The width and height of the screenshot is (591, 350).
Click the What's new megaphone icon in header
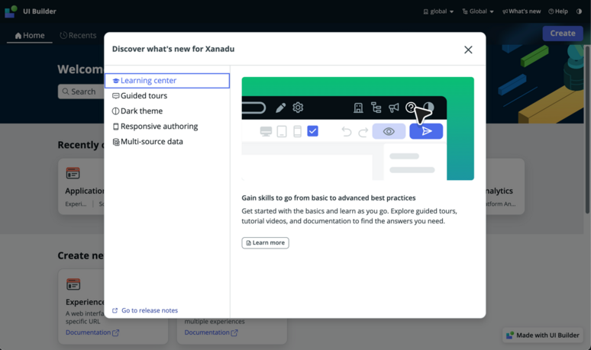coord(505,11)
